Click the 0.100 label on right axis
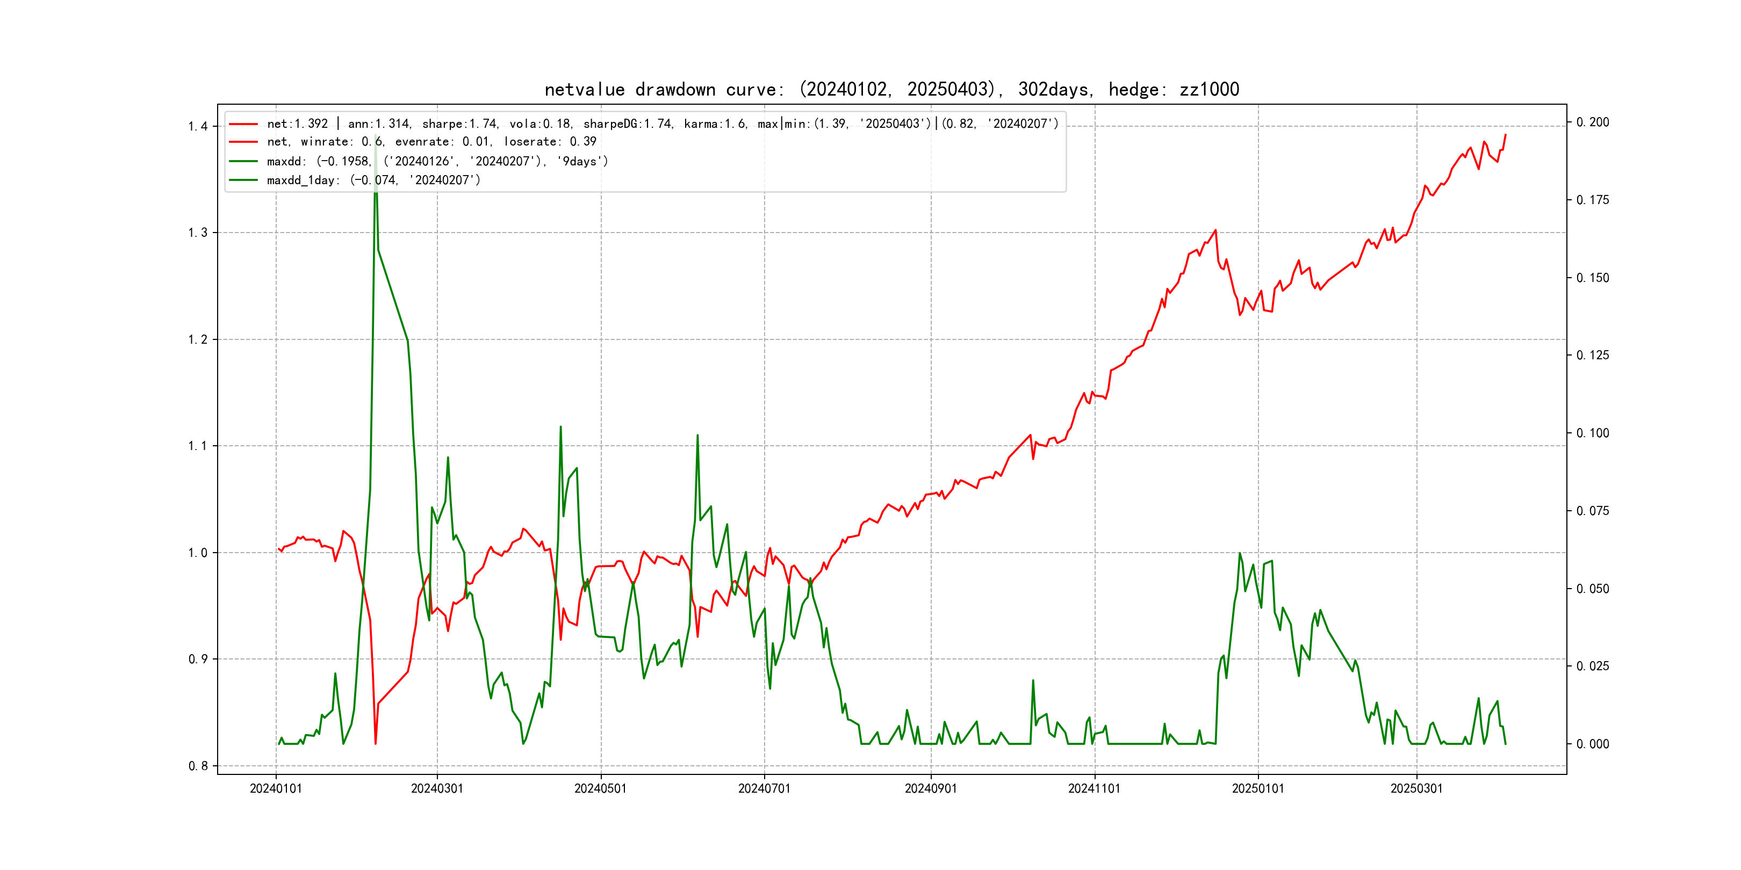 tap(1592, 433)
